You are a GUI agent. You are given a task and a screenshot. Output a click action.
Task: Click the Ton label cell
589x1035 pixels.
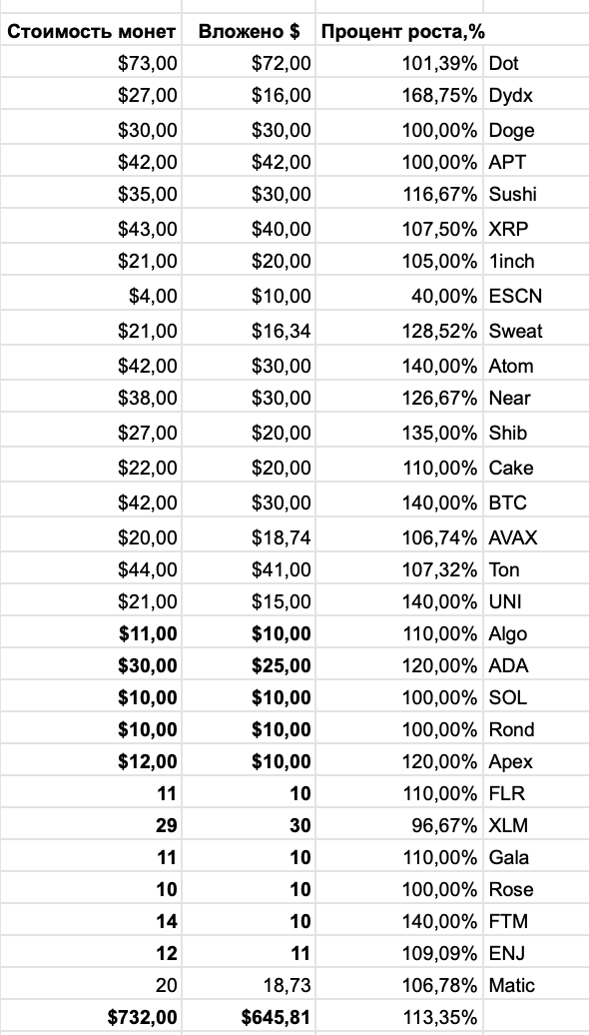click(536, 569)
